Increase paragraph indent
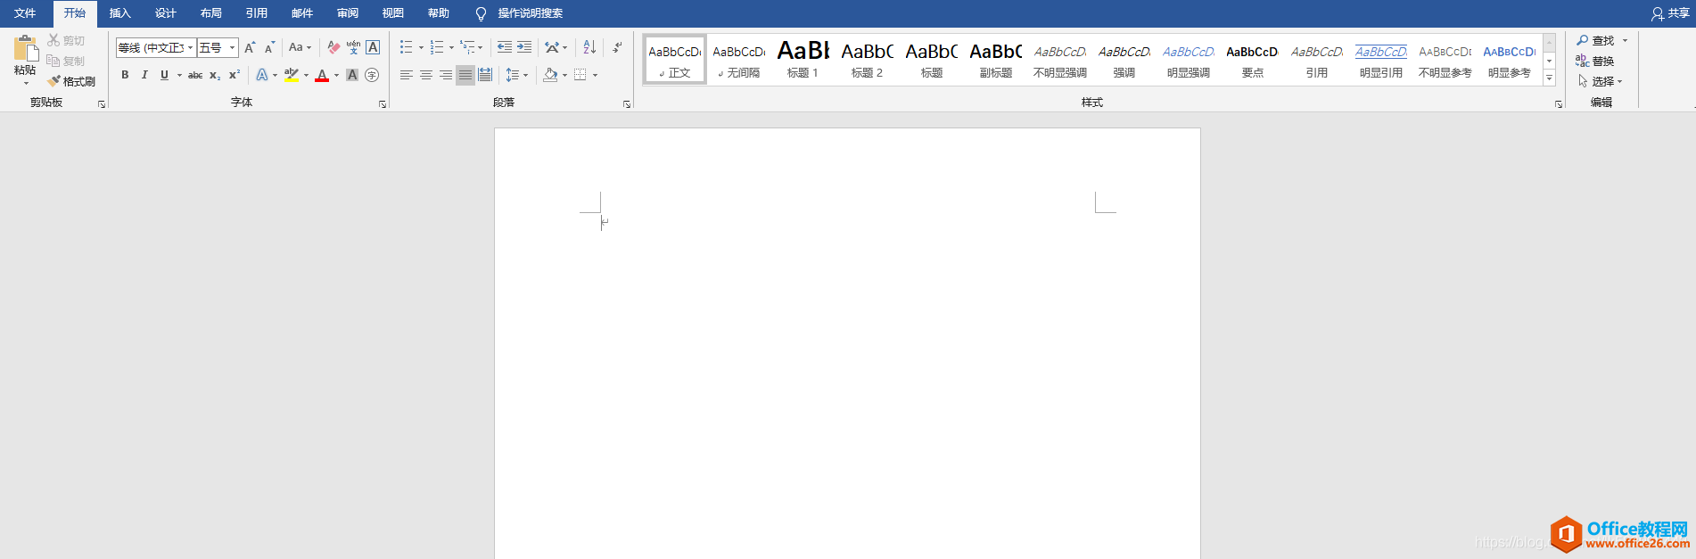 pos(524,47)
